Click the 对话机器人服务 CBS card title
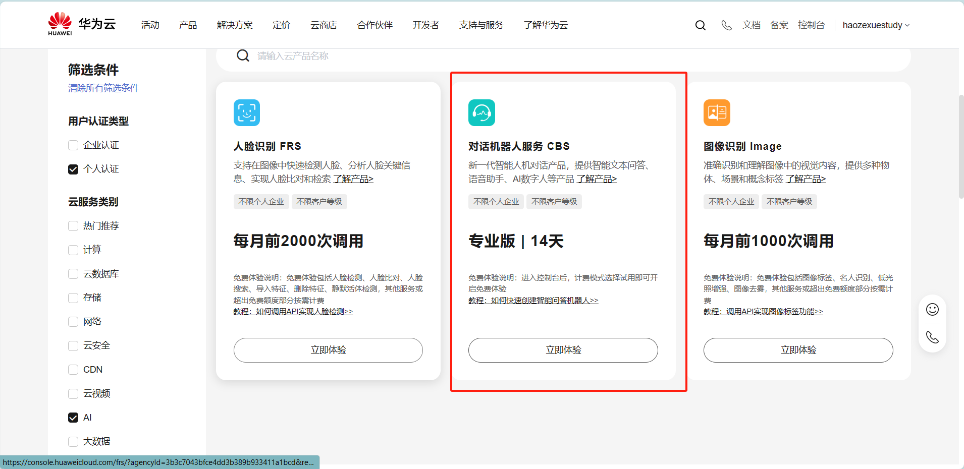964x469 pixels. [x=519, y=146]
